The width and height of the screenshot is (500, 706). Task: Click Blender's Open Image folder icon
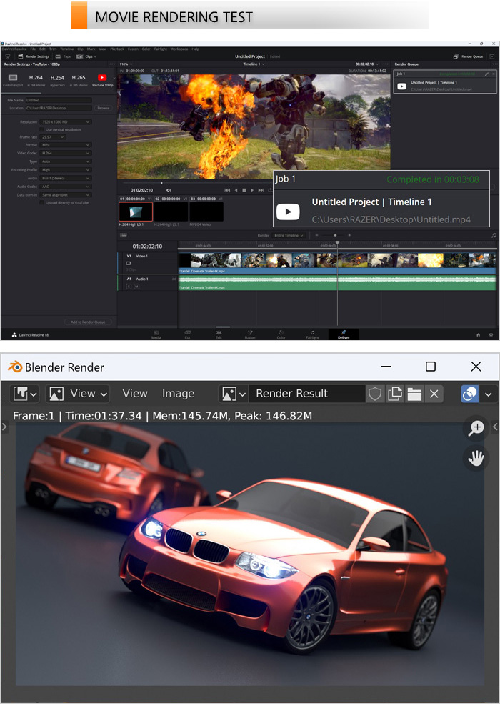(414, 394)
